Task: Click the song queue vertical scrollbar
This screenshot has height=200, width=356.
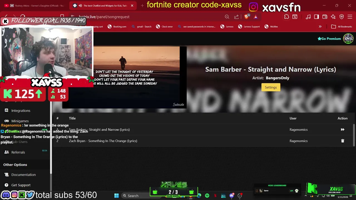Action: 354,135
